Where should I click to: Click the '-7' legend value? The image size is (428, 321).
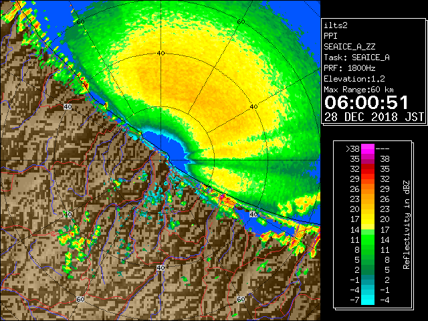pyautogui.click(x=354, y=300)
